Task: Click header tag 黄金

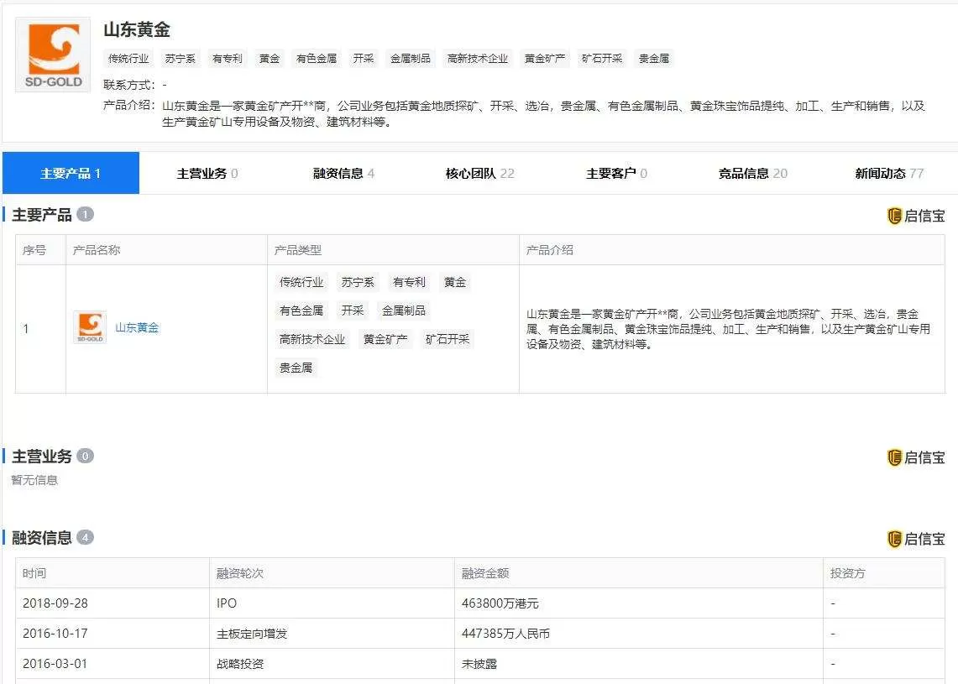Action: point(270,59)
